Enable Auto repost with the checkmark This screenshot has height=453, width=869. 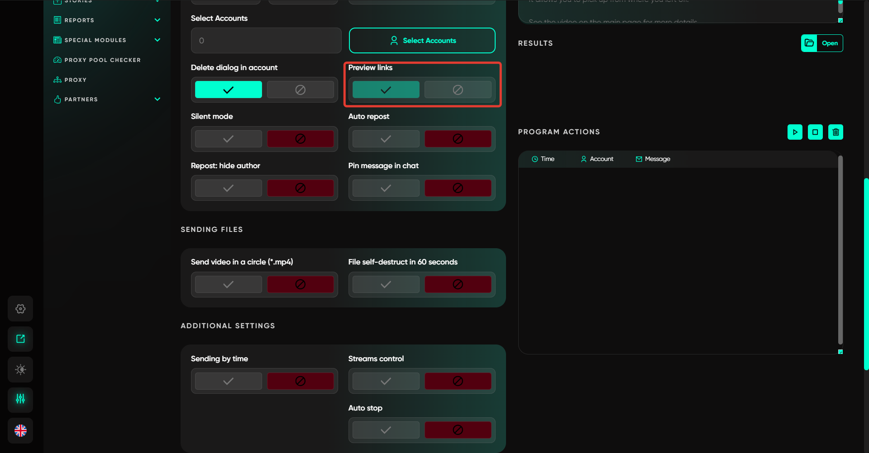386,139
